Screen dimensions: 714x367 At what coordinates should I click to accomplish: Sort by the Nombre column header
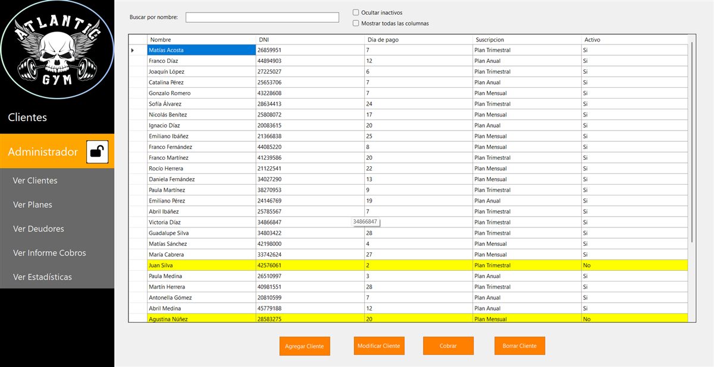point(202,40)
